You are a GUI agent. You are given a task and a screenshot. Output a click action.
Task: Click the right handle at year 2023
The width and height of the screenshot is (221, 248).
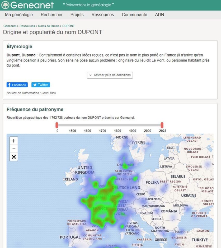[162, 125]
